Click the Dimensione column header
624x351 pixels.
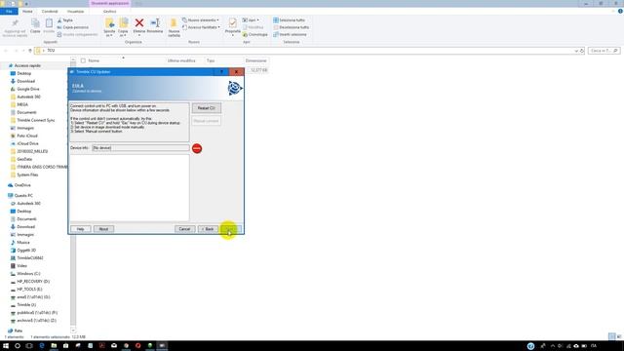tap(255, 60)
